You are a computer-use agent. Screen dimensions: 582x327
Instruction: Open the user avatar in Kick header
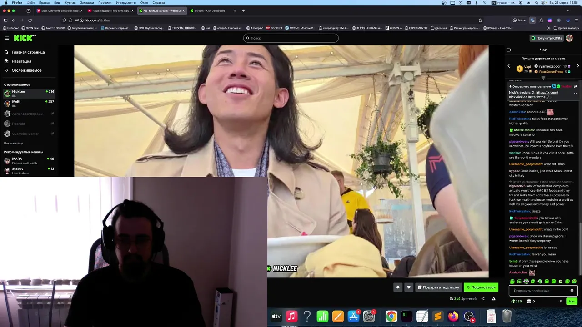pos(569,38)
